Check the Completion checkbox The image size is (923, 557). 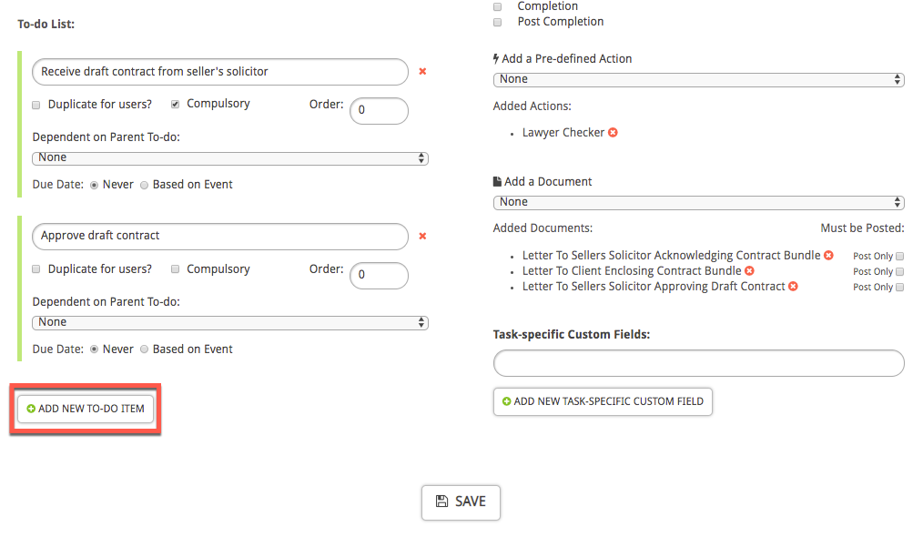(497, 6)
